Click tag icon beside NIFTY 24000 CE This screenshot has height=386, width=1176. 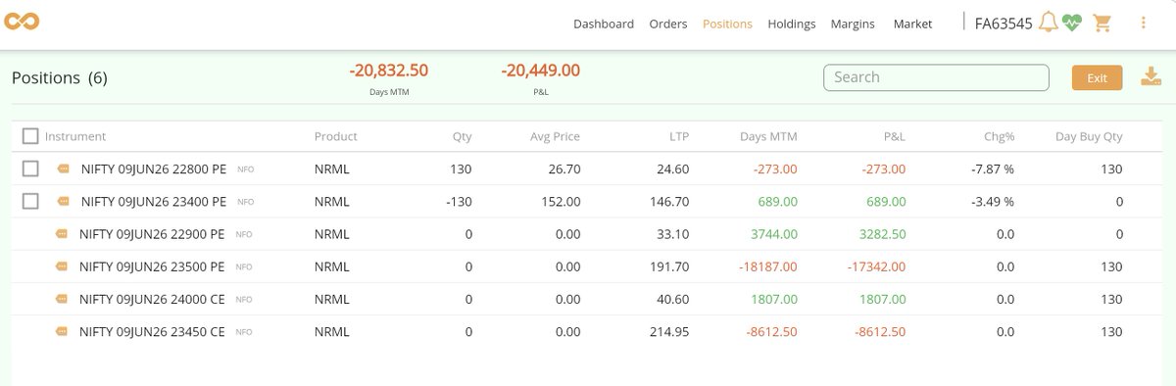[62, 300]
